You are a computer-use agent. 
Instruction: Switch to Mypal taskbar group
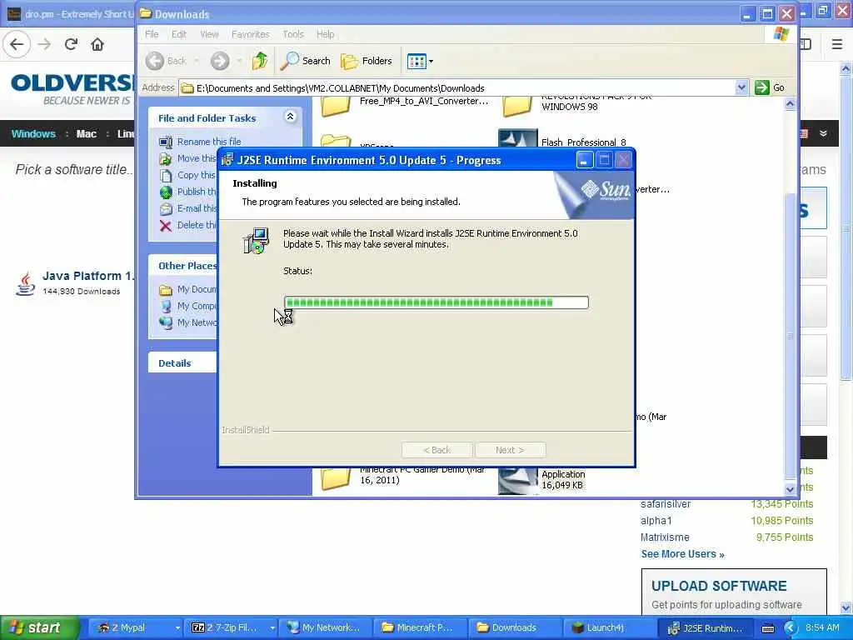click(x=135, y=627)
